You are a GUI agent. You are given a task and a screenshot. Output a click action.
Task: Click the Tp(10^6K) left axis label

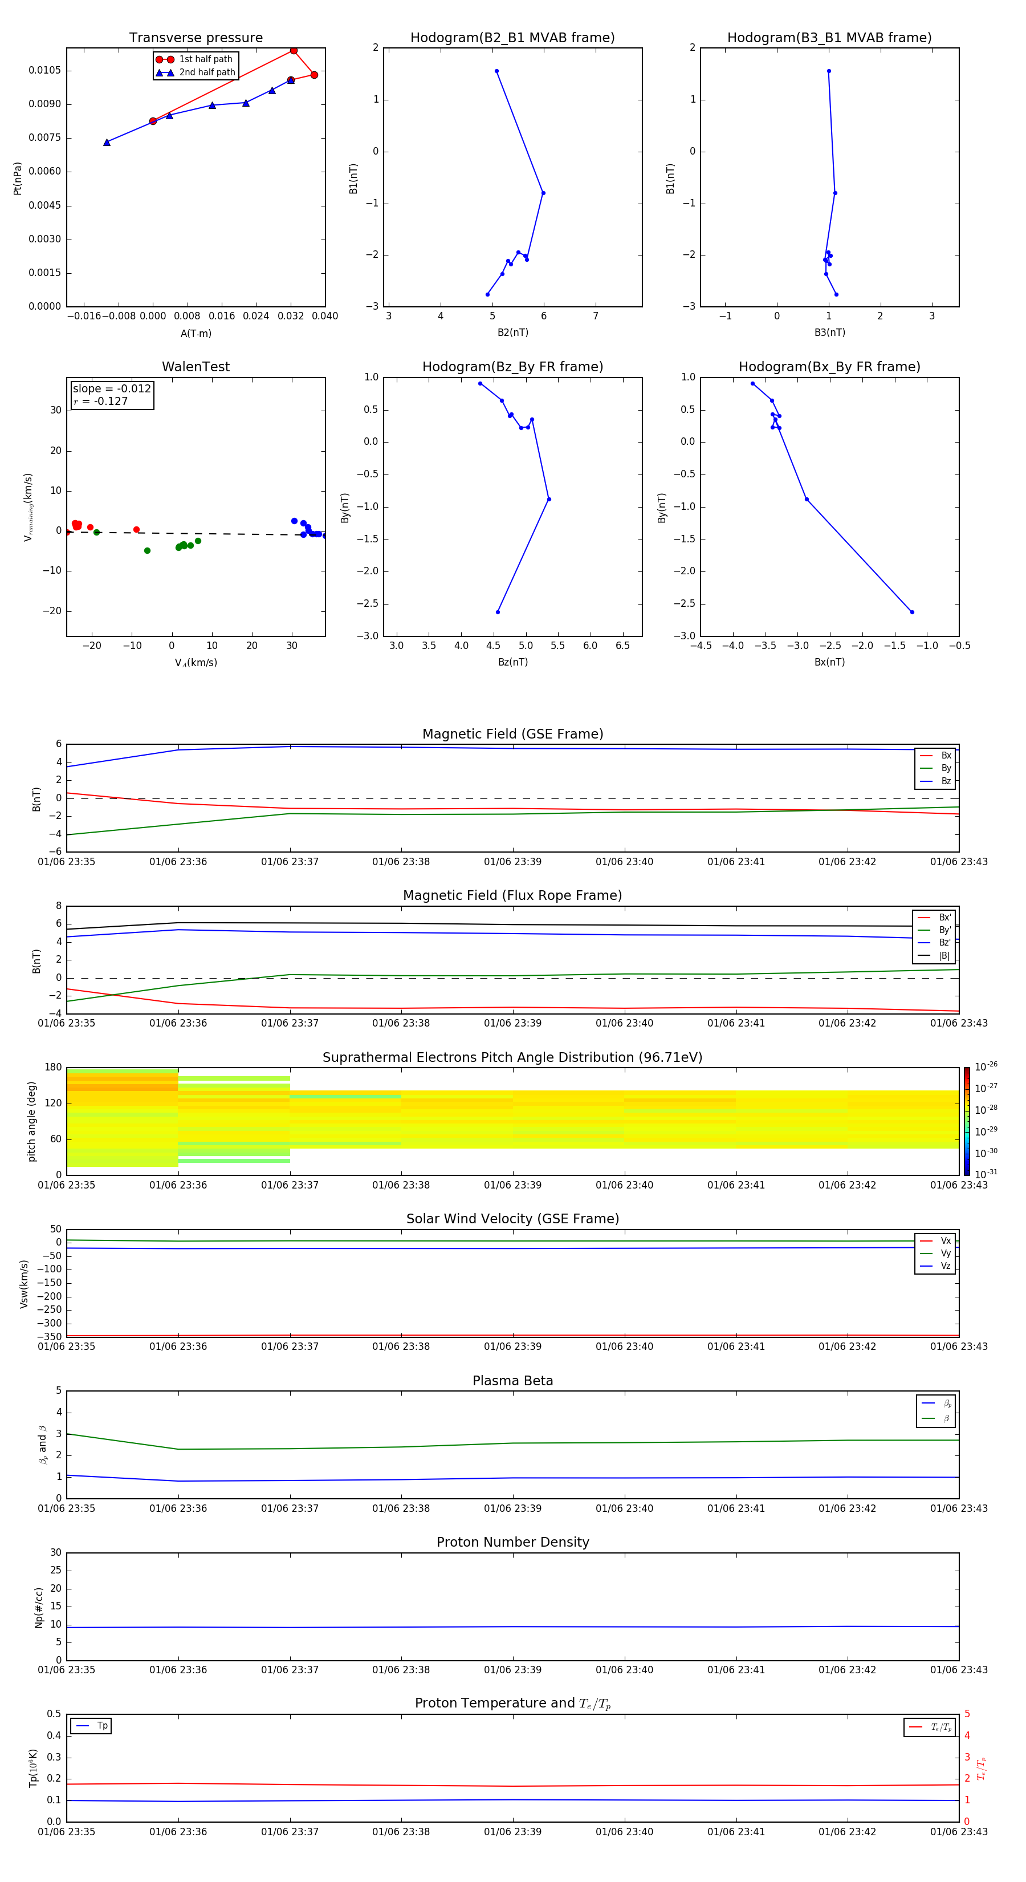click(33, 1768)
